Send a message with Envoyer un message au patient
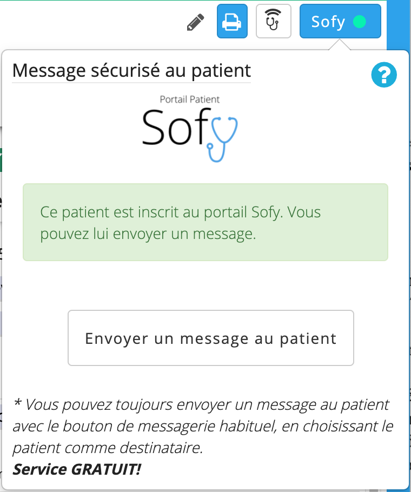 [211, 338]
